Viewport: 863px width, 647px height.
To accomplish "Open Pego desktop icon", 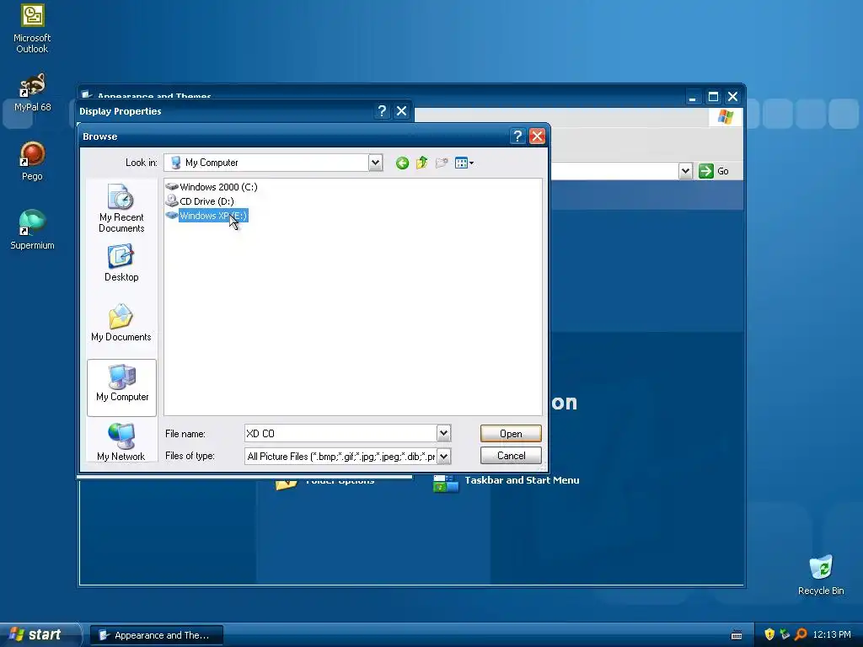I will pos(32,161).
